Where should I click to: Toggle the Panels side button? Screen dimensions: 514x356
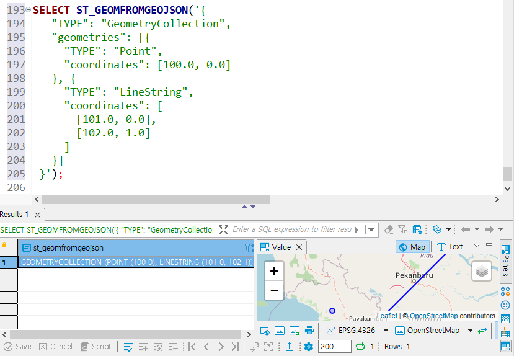pyautogui.click(x=505, y=260)
